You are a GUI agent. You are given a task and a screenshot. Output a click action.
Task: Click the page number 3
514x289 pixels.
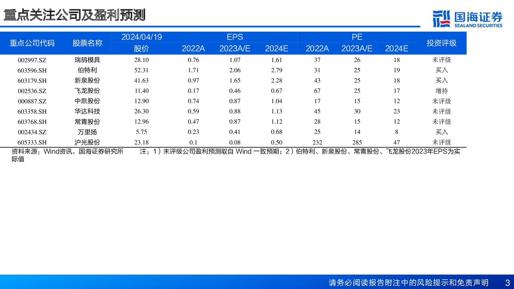coord(508,283)
